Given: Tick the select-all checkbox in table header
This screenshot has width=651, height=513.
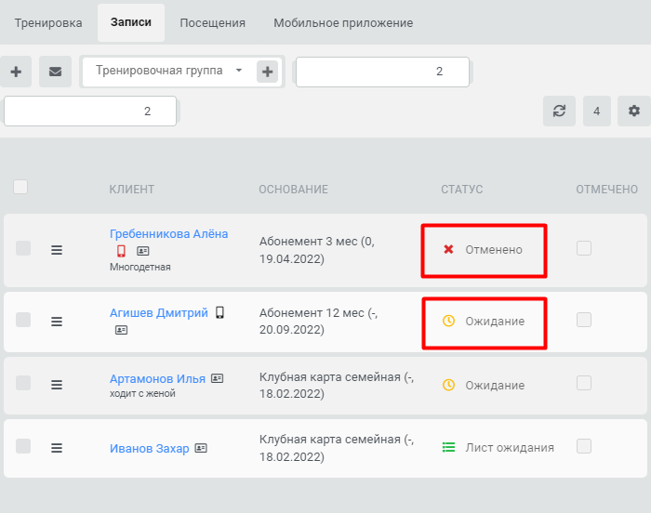Looking at the screenshot, I should pos(20,187).
